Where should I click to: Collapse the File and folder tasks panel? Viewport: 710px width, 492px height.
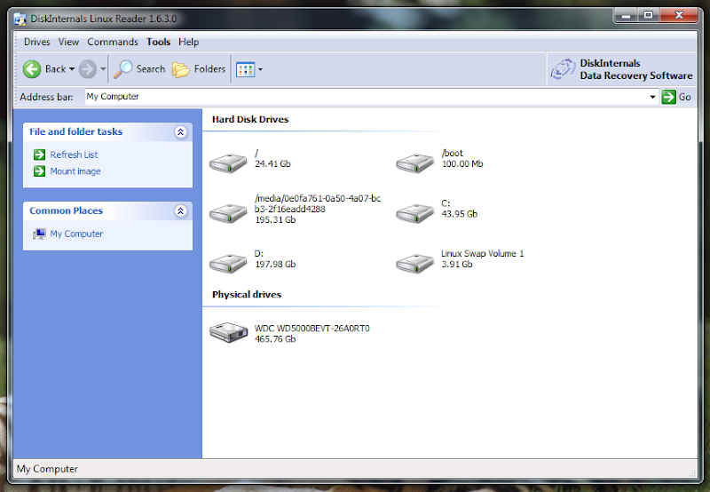[180, 131]
